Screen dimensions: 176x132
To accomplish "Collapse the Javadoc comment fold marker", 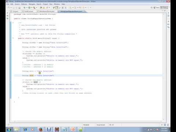I will [13, 23].
